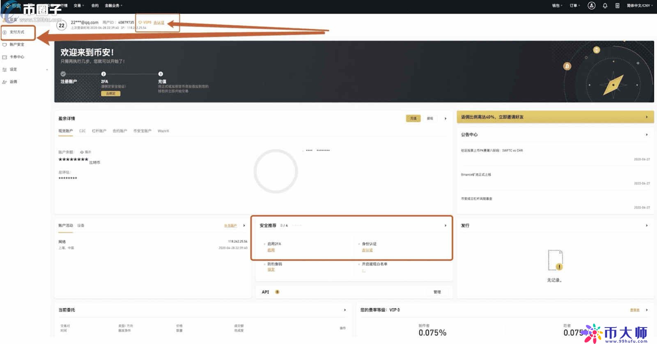This screenshot has width=657, height=344.
Task: Click the yellow referral invite banner
Action: [x=555, y=117]
